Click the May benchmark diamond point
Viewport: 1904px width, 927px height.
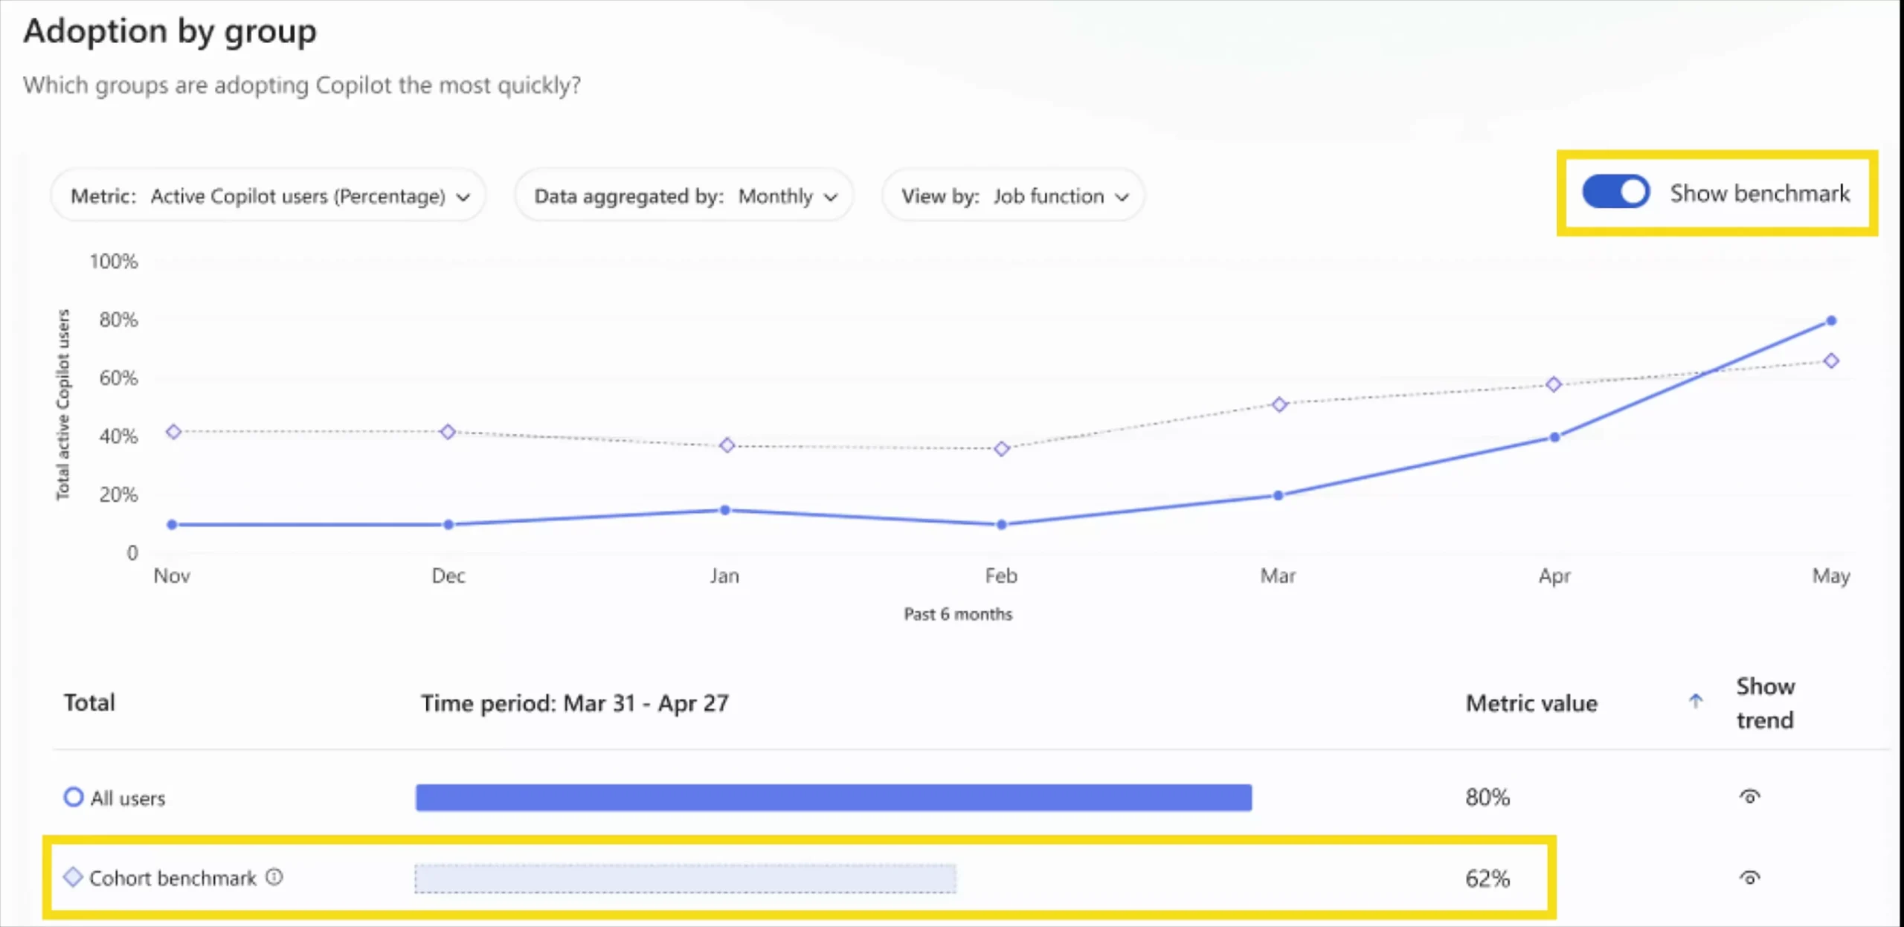coord(1830,361)
